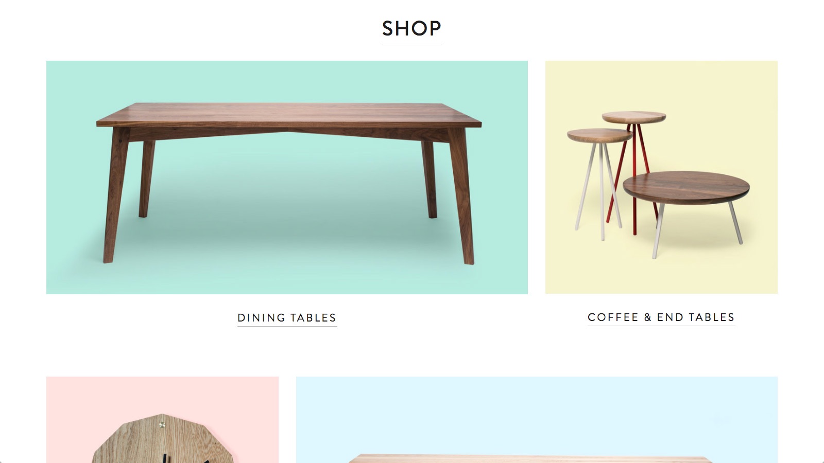Open the Coffee & End Tables link
This screenshot has width=824, height=463.
tap(661, 317)
